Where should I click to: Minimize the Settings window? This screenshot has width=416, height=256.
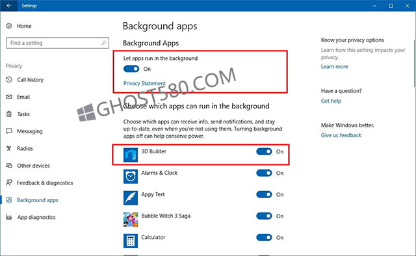coord(374,6)
